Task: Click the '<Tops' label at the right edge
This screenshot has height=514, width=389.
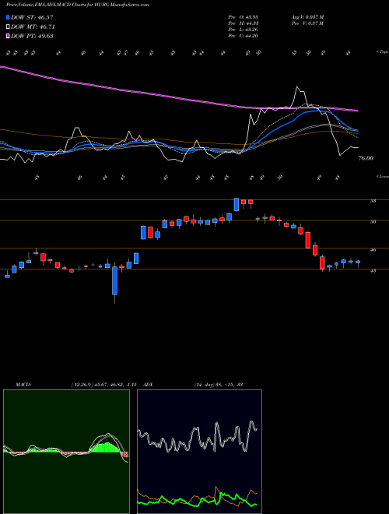Action: point(382,52)
